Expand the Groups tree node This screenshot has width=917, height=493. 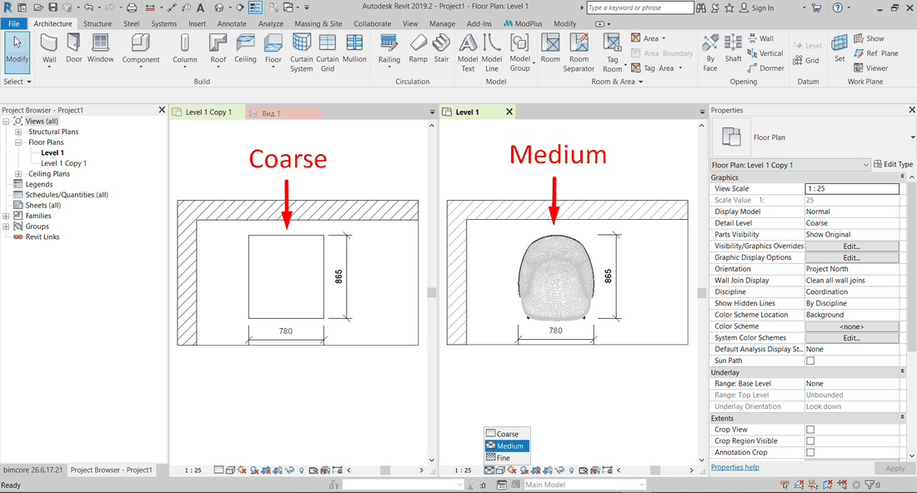pyautogui.click(x=7, y=227)
